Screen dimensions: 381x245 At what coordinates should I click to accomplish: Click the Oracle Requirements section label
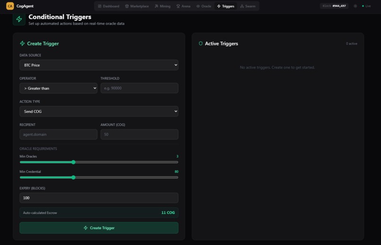[38, 149]
